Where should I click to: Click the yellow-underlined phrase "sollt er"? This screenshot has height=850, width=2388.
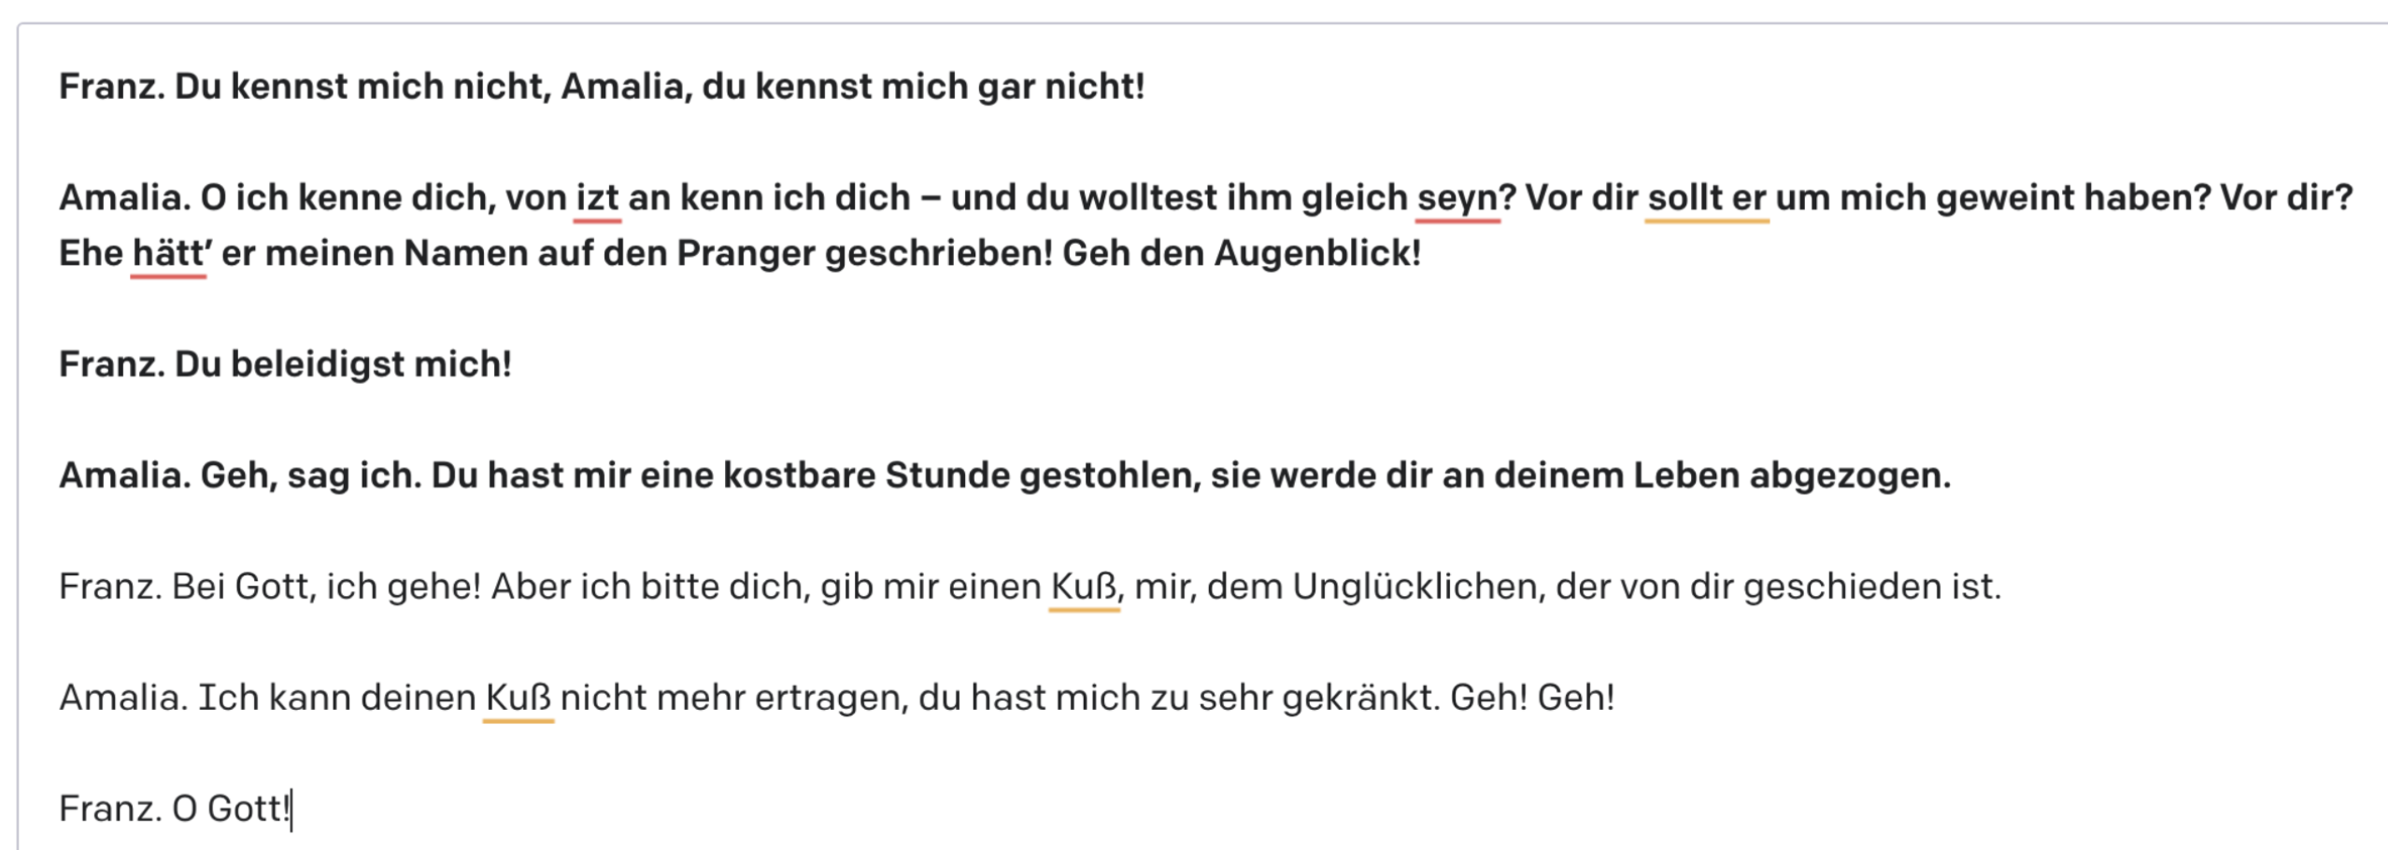click(x=1706, y=198)
